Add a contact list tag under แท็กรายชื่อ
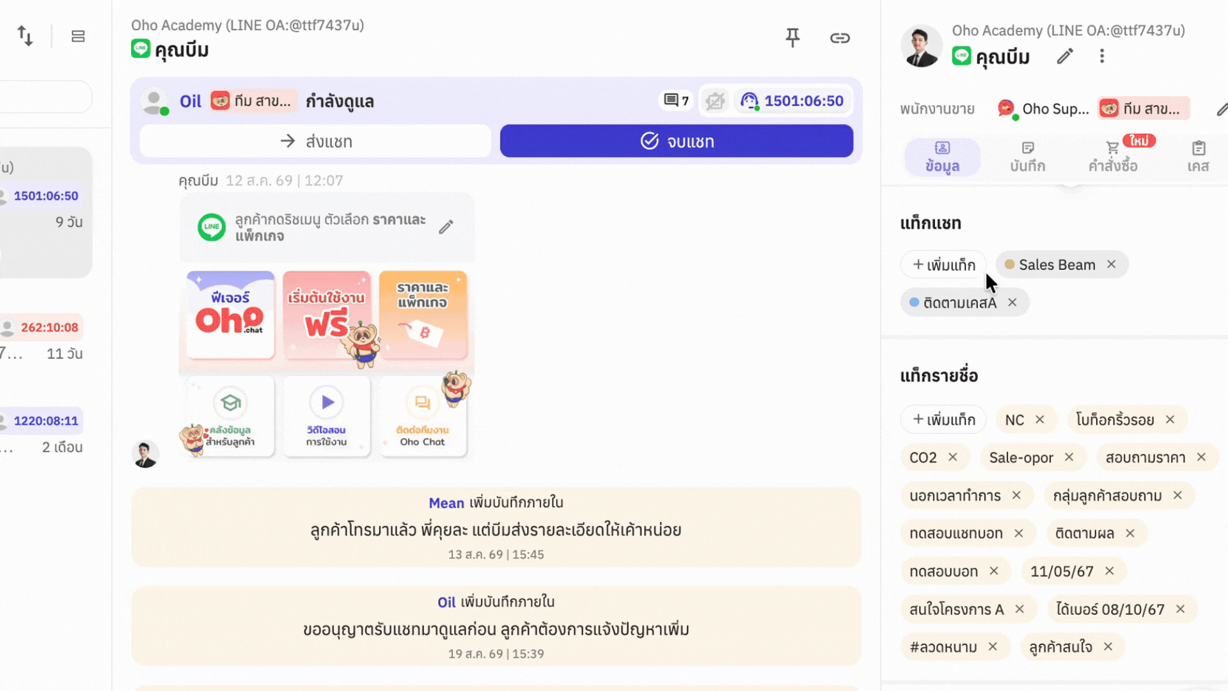 pyautogui.click(x=943, y=419)
